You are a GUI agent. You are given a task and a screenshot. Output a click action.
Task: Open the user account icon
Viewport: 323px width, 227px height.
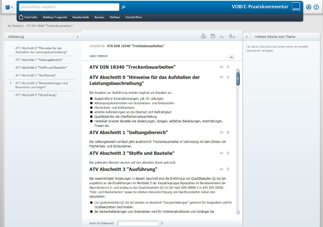tap(308, 7)
